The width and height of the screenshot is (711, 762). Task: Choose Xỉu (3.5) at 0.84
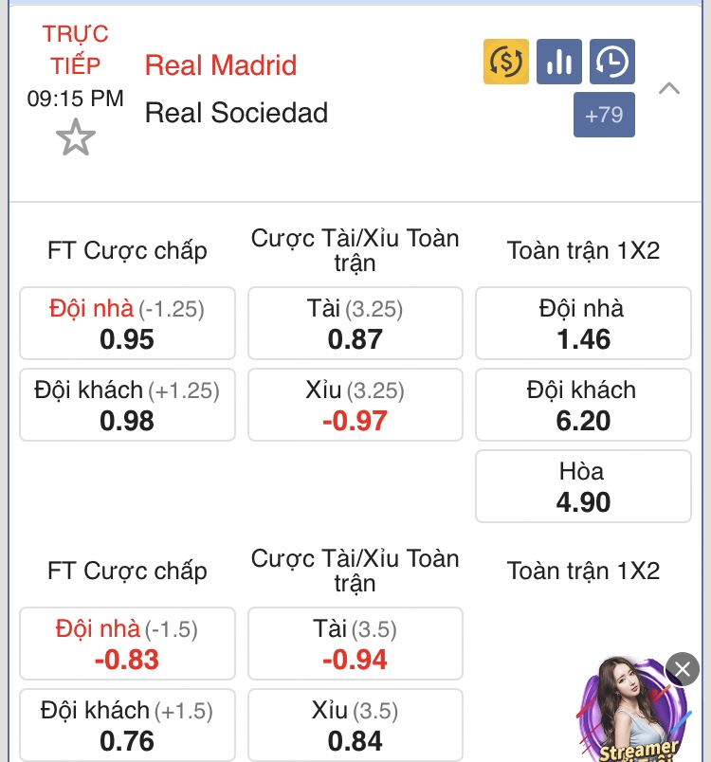point(355,725)
